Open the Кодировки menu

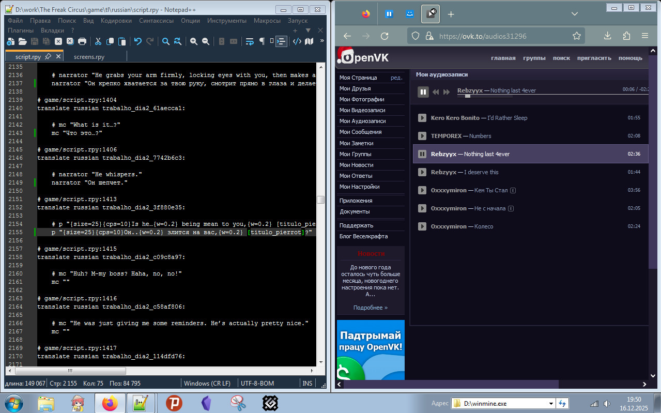point(116,21)
